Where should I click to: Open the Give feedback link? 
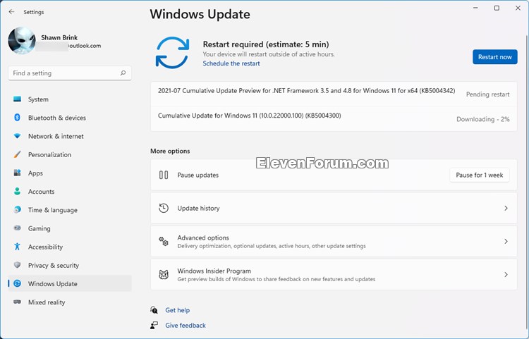[x=186, y=325]
